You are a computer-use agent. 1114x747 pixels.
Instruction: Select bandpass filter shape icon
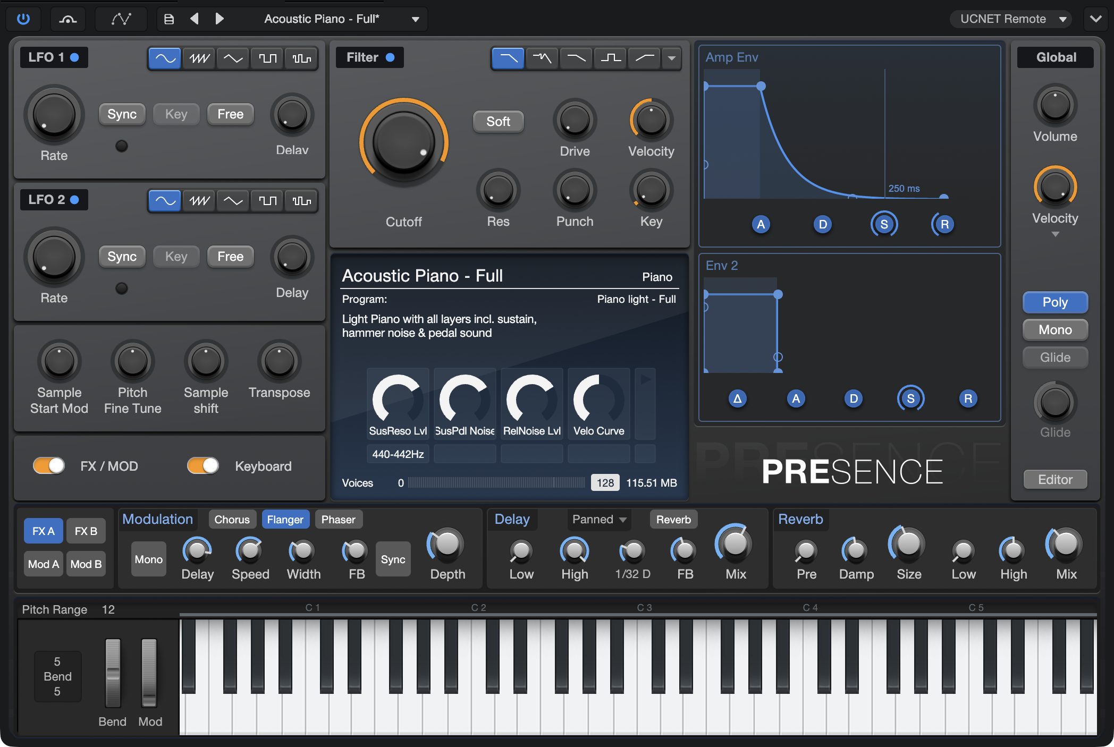point(611,58)
